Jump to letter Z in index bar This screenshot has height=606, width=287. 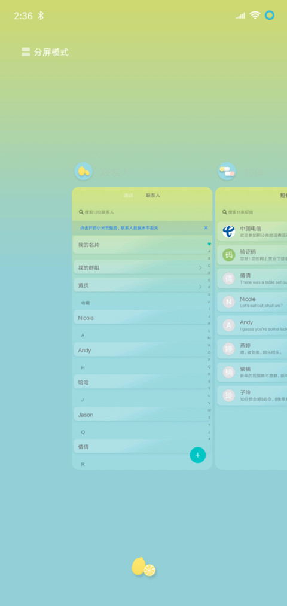209,432
